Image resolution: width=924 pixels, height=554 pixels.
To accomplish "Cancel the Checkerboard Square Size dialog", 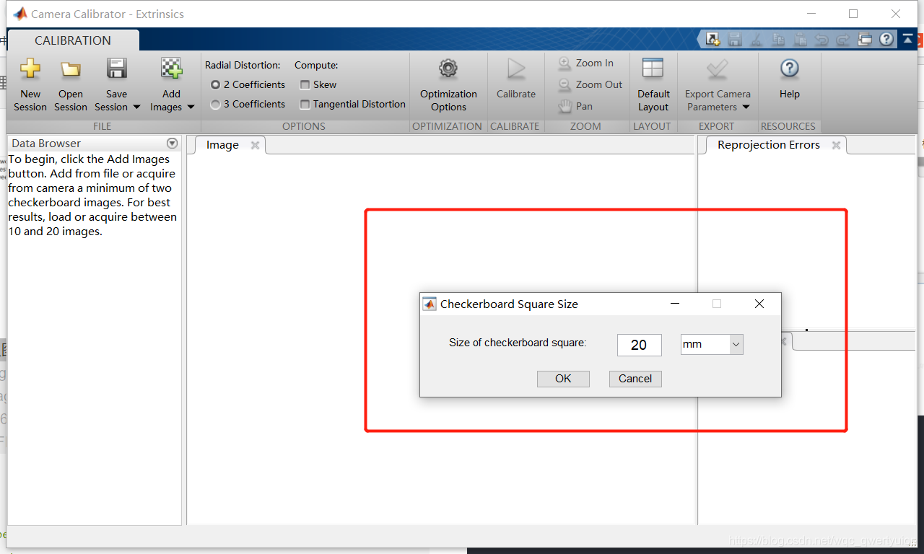I will click(635, 379).
